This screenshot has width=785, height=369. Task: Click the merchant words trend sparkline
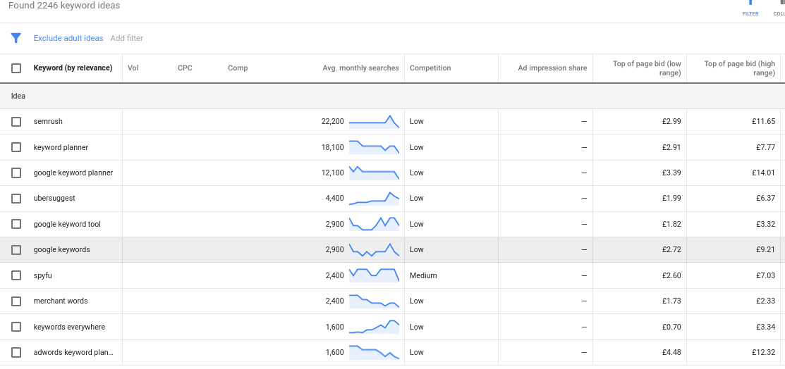point(374,301)
